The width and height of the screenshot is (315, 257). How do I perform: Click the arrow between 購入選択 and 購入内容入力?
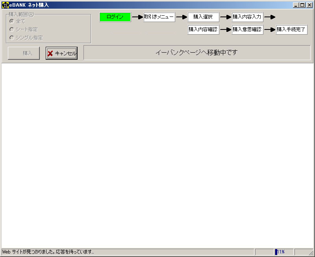225,17
